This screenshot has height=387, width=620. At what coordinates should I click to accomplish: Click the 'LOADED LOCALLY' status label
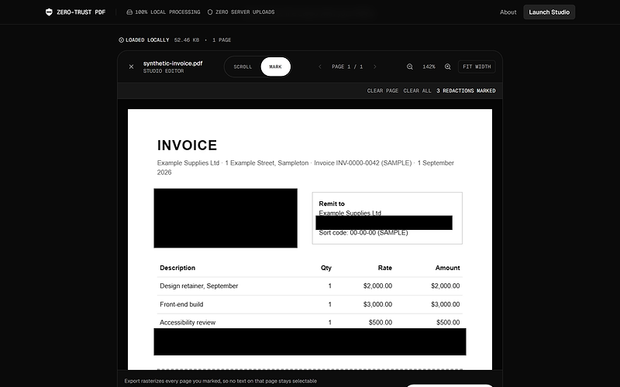click(147, 40)
